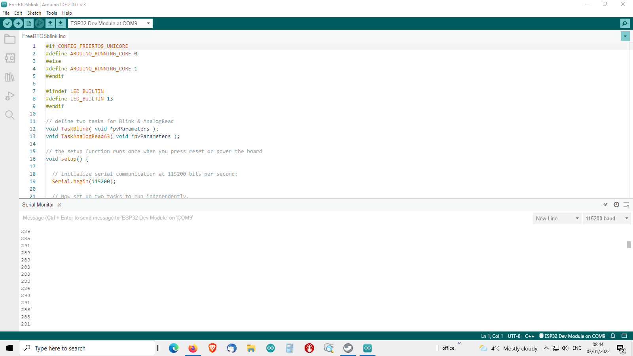Toggle the bottom panel icon in status bar
The image size is (633, 356).
[x=624, y=336]
